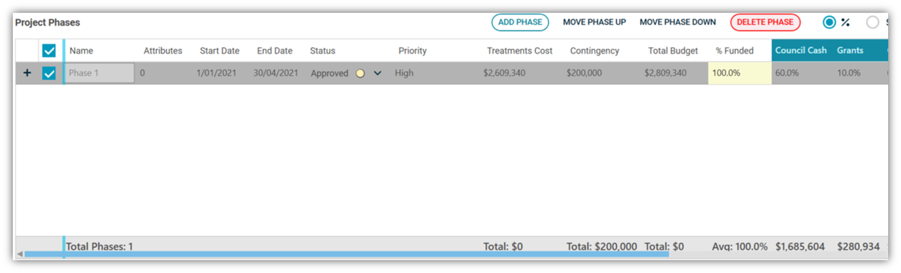This screenshot has width=901, height=273.
Task: Toggle the select-all checkbox in header
Action: [x=49, y=51]
